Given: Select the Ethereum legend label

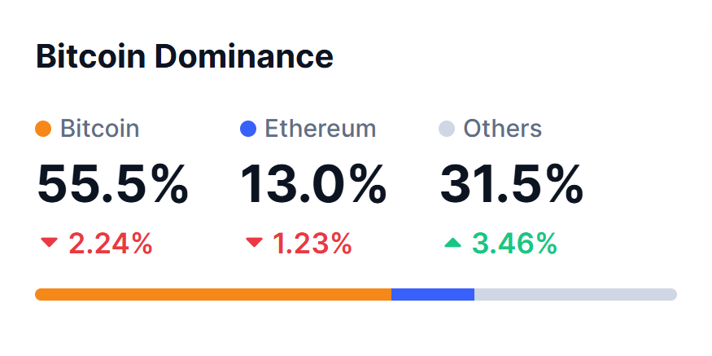Looking at the screenshot, I should [x=321, y=129].
